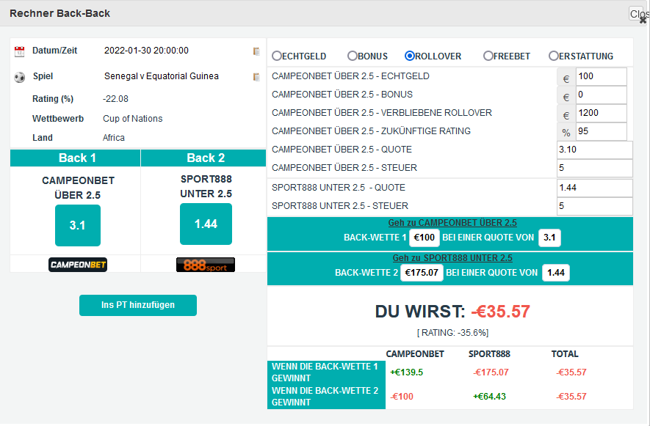Click the [ RATING: -35.6%] text
650x426 pixels.
(x=452, y=333)
